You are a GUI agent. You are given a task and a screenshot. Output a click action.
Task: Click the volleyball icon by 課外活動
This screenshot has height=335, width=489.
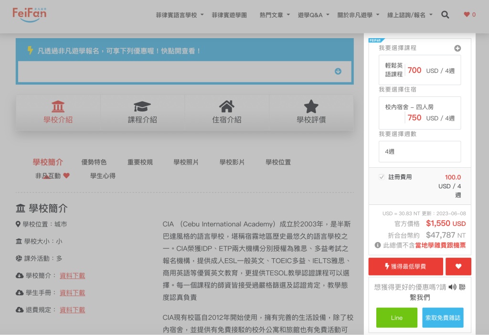19,258
